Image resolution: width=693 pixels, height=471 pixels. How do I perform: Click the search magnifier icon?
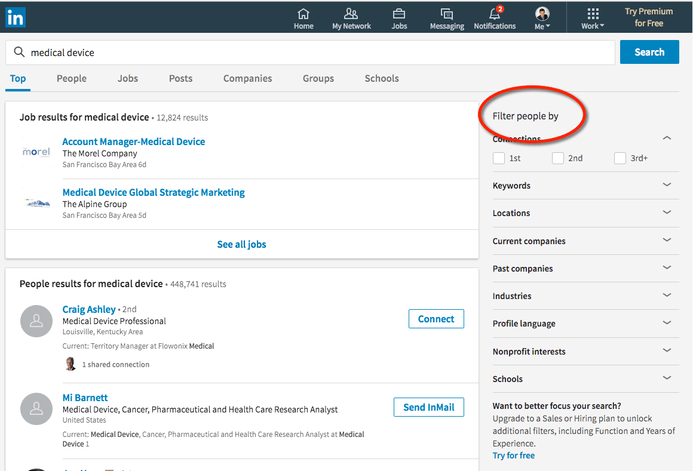pos(19,53)
